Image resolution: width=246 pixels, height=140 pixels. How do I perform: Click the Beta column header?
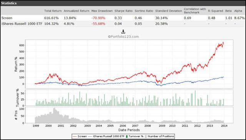pos(228,11)
